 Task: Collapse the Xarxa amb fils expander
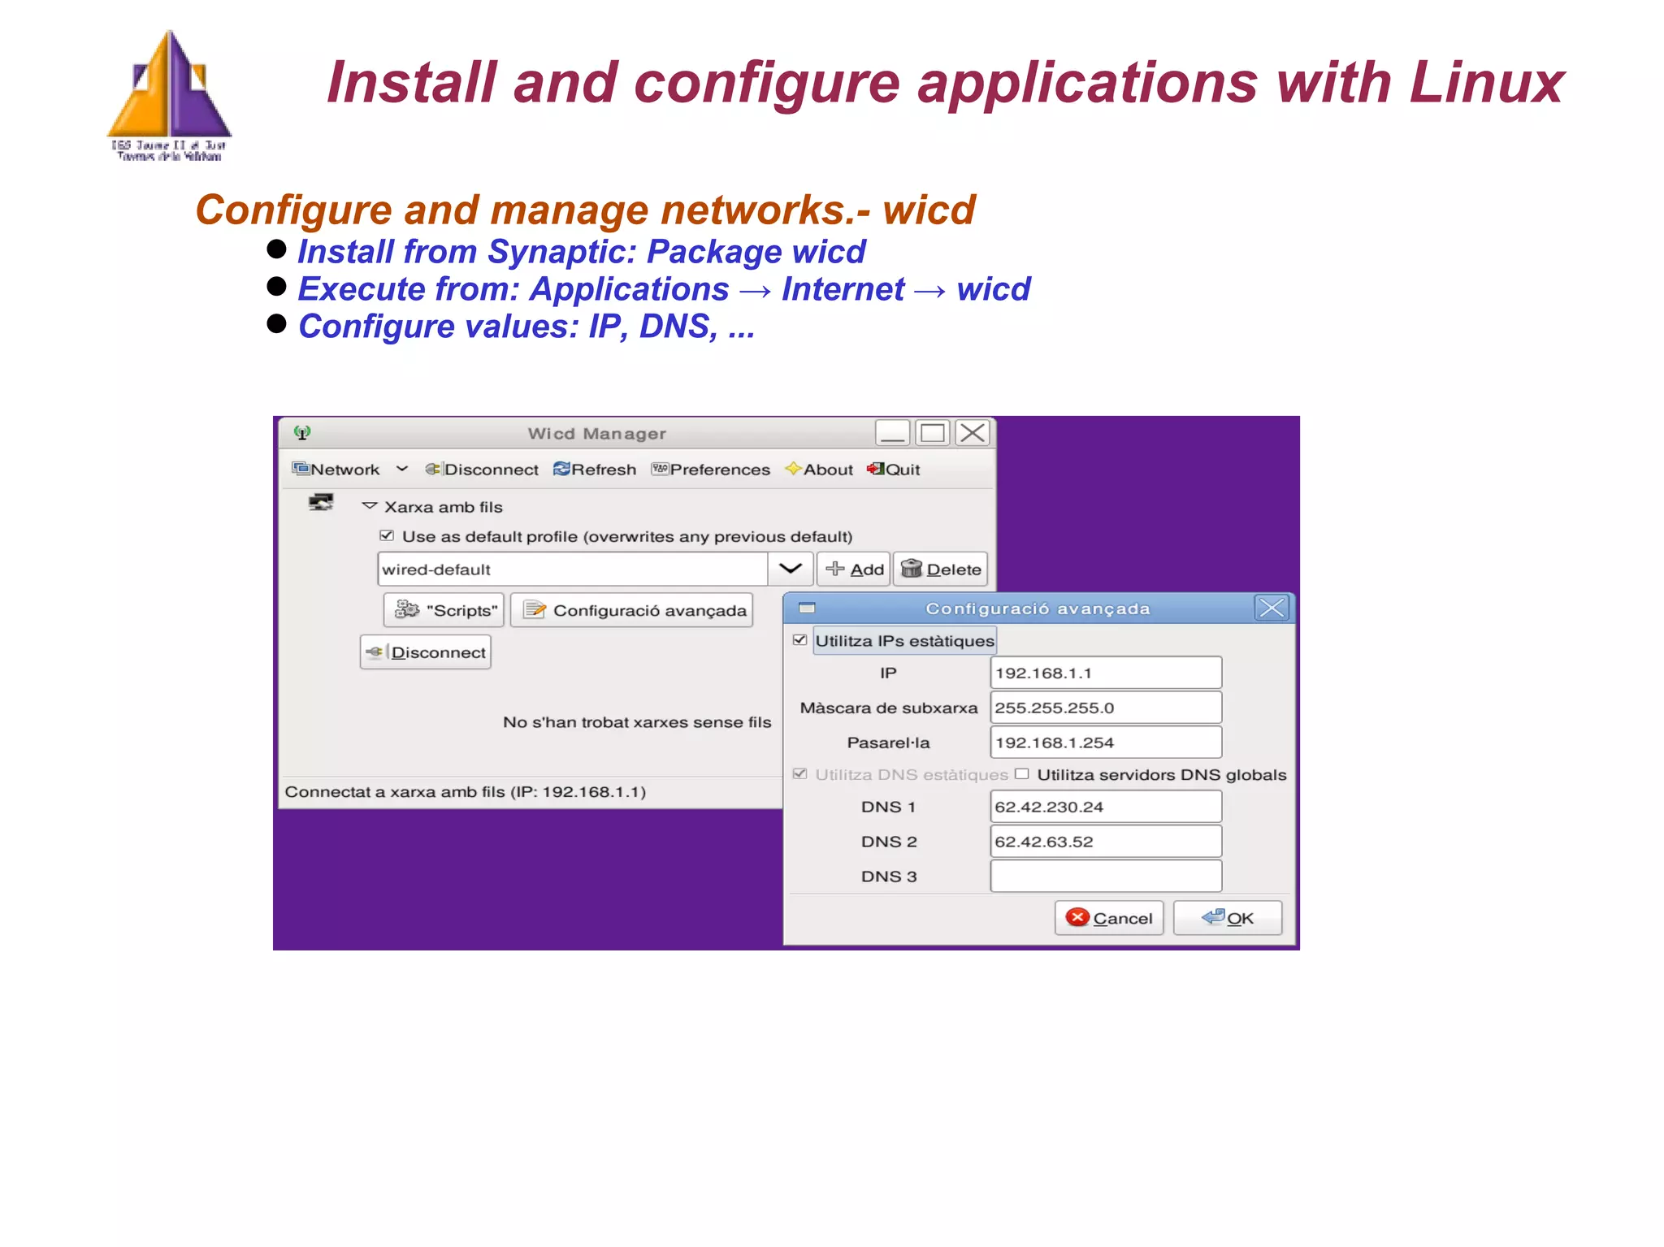point(370,506)
